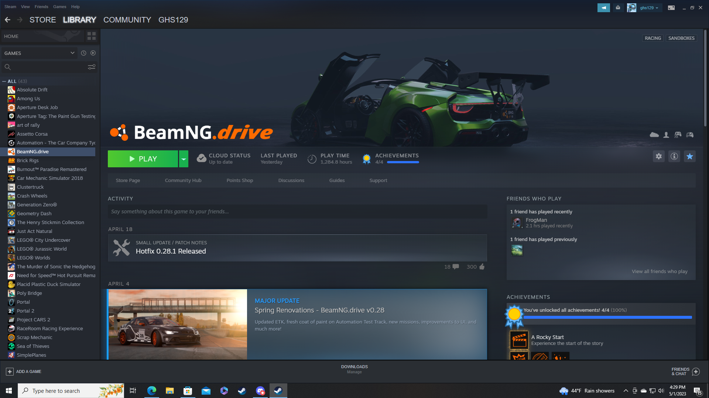The height and width of the screenshot is (398, 709).
Task: Open the Discussions link
Action: (291, 180)
